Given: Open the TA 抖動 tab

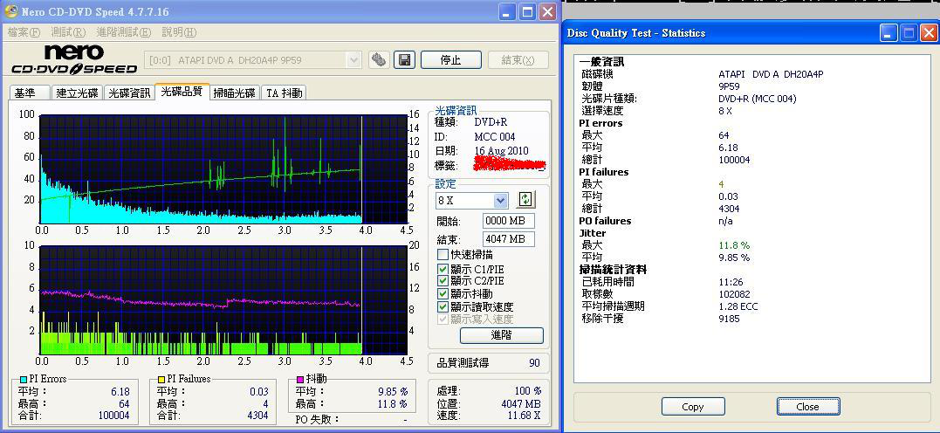Looking at the screenshot, I should tap(284, 93).
